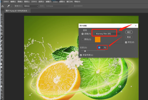Open the Warming Filter (85) dropdown

click(108, 34)
